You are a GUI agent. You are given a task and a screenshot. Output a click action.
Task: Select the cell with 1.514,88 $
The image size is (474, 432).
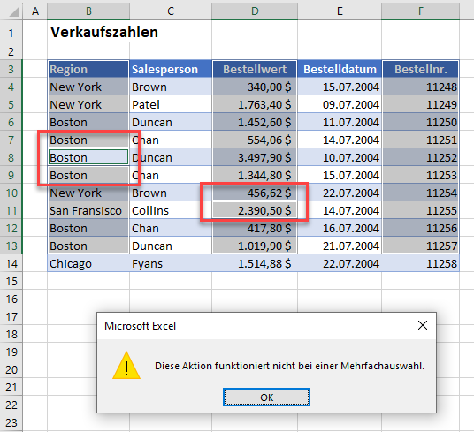tap(255, 263)
